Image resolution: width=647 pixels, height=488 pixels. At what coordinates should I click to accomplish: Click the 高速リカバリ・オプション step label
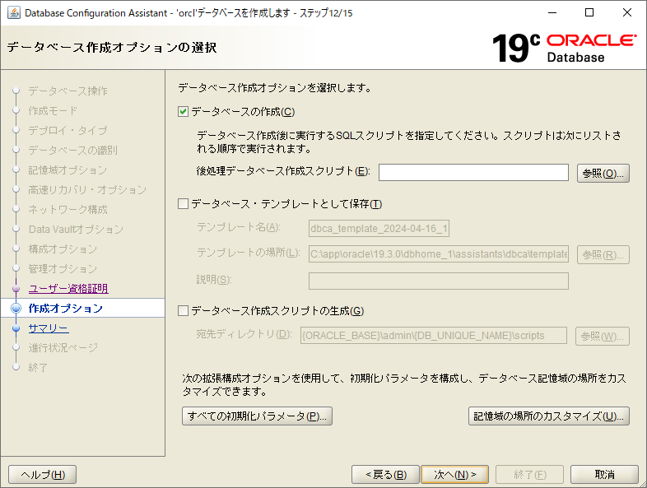[87, 190]
